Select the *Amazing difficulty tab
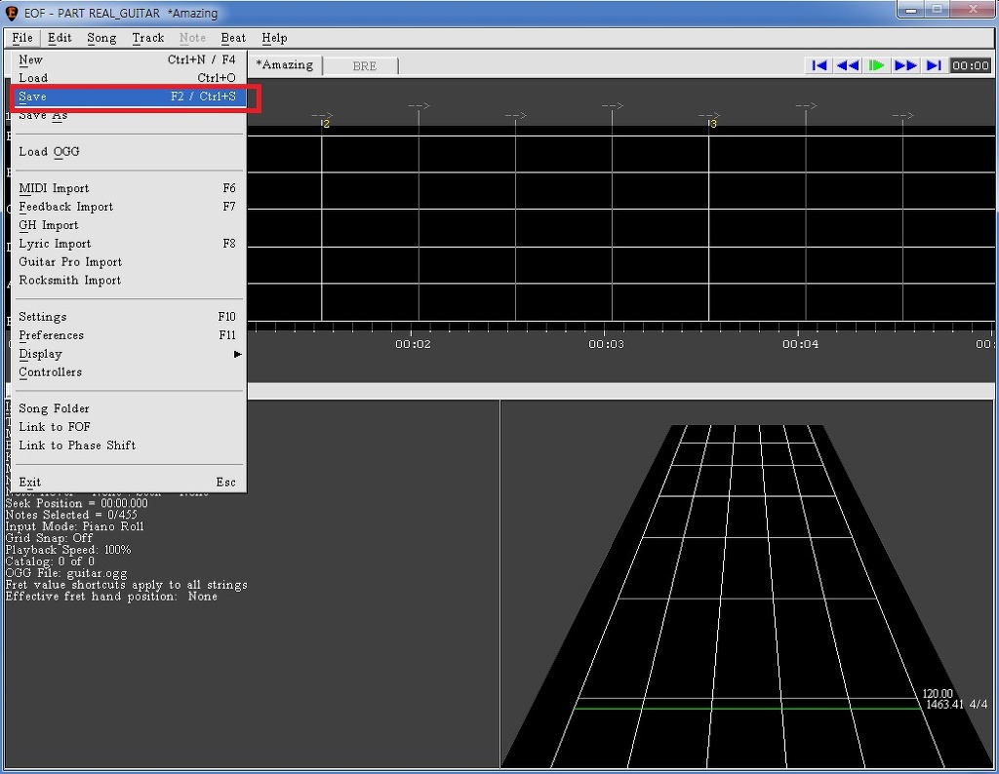Image resolution: width=999 pixels, height=774 pixels. click(x=285, y=65)
